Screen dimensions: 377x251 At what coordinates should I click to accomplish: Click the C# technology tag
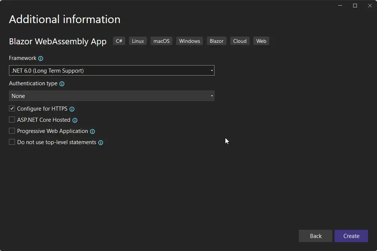click(x=119, y=41)
